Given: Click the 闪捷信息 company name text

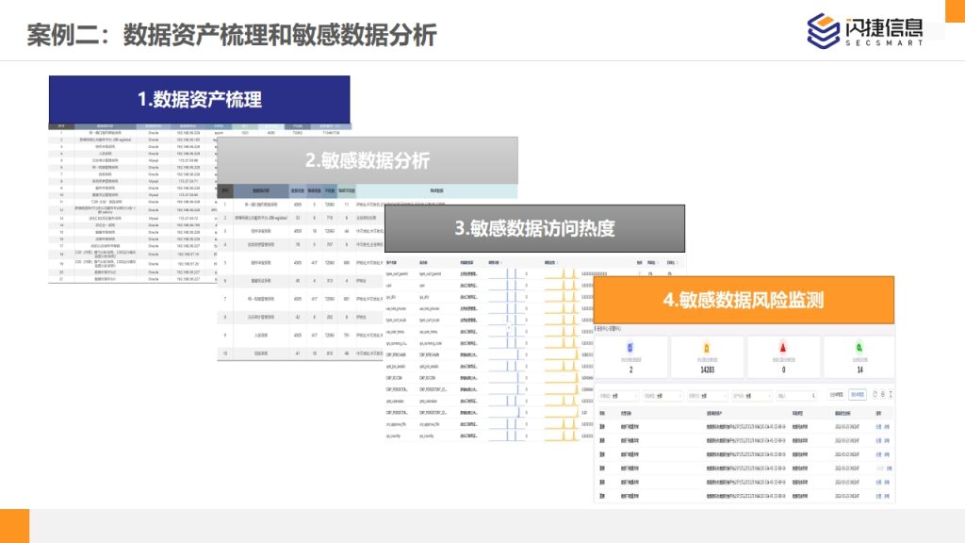Looking at the screenshot, I should click(x=884, y=27).
